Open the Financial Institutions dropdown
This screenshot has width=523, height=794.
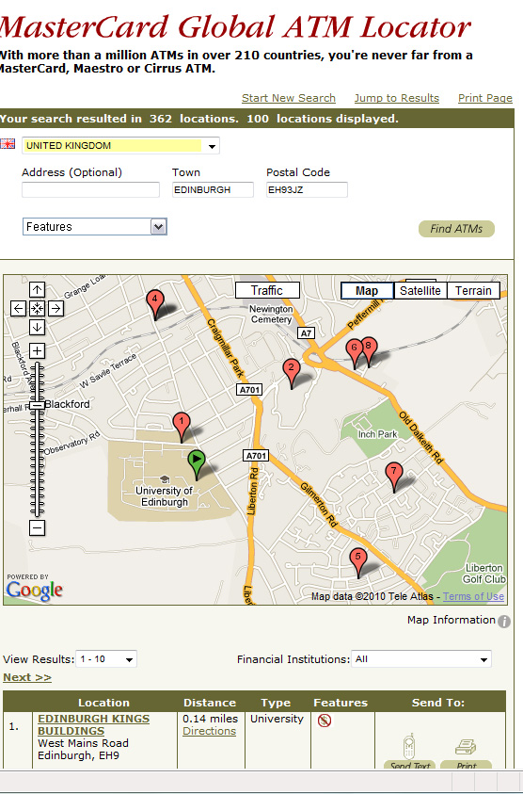pos(421,659)
